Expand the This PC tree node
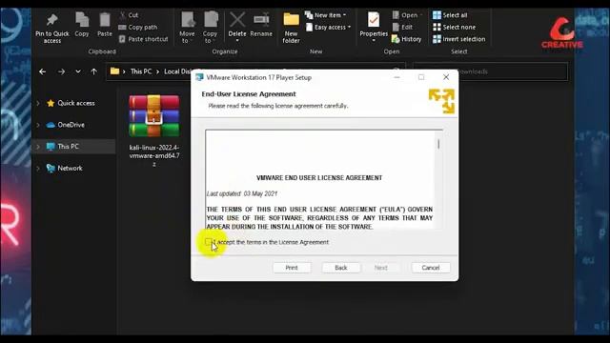Viewport: 610px width, 343px height. point(38,147)
